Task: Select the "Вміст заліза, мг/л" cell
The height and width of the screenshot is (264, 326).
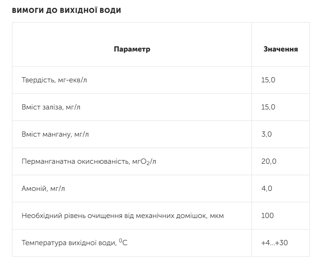Action: (51, 107)
